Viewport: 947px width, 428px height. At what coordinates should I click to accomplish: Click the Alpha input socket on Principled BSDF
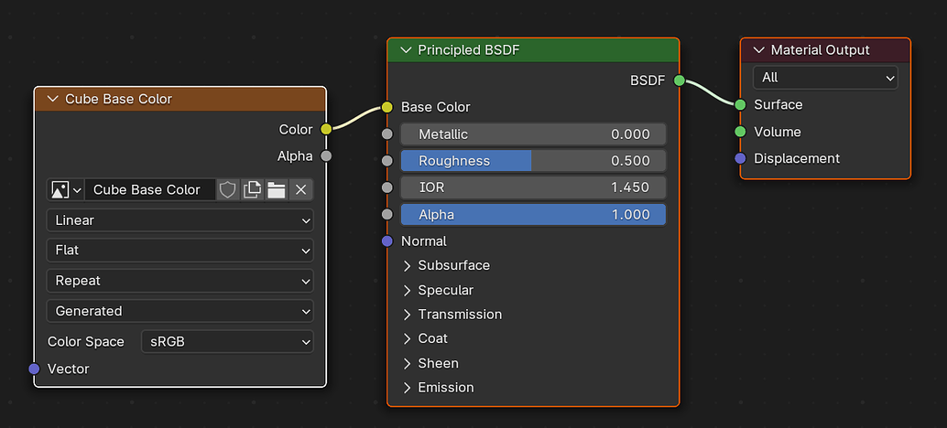coord(387,215)
